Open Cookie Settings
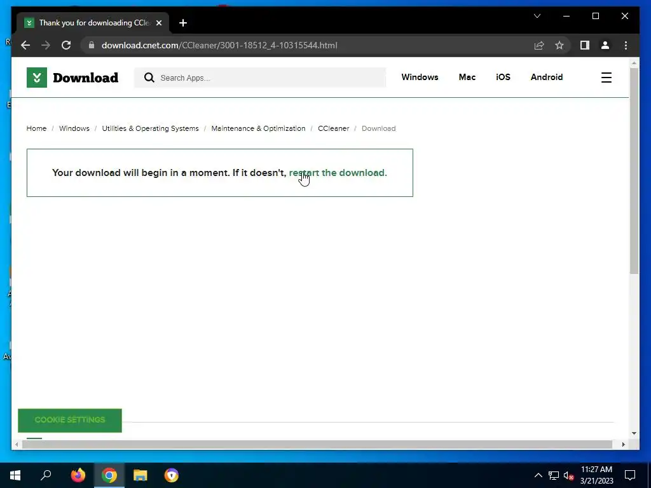This screenshot has width=651, height=488. [x=70, y=420]
